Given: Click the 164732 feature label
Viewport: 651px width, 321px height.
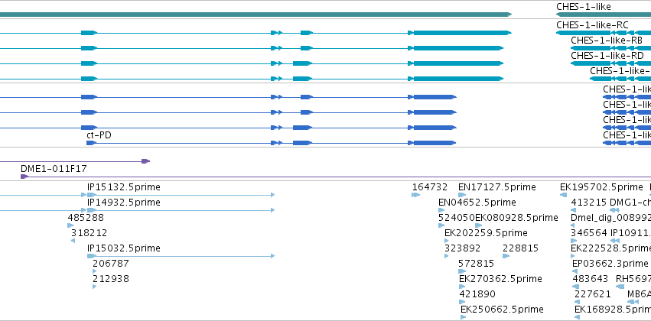Looking at the screenshot, I should coord(430,187).
